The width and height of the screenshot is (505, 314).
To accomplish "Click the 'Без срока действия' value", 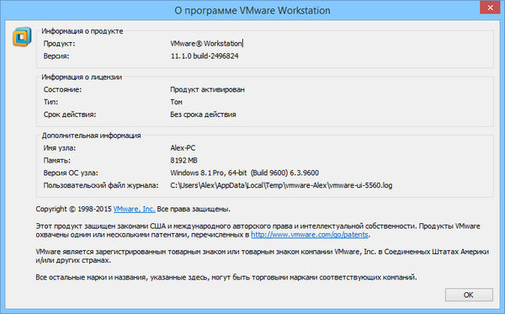I will pos(203,114).
